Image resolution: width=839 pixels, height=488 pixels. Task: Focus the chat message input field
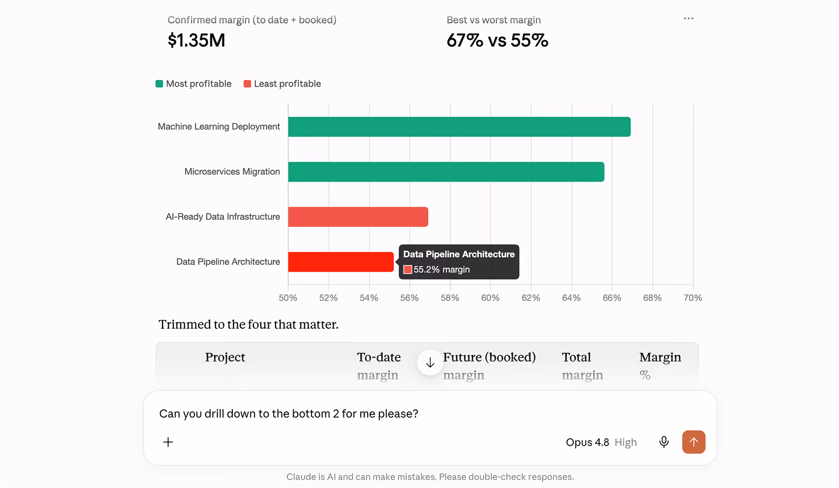(430, 414)
